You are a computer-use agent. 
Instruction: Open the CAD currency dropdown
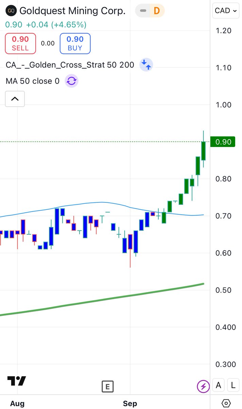pyautogui.click(x=225, y=11)
